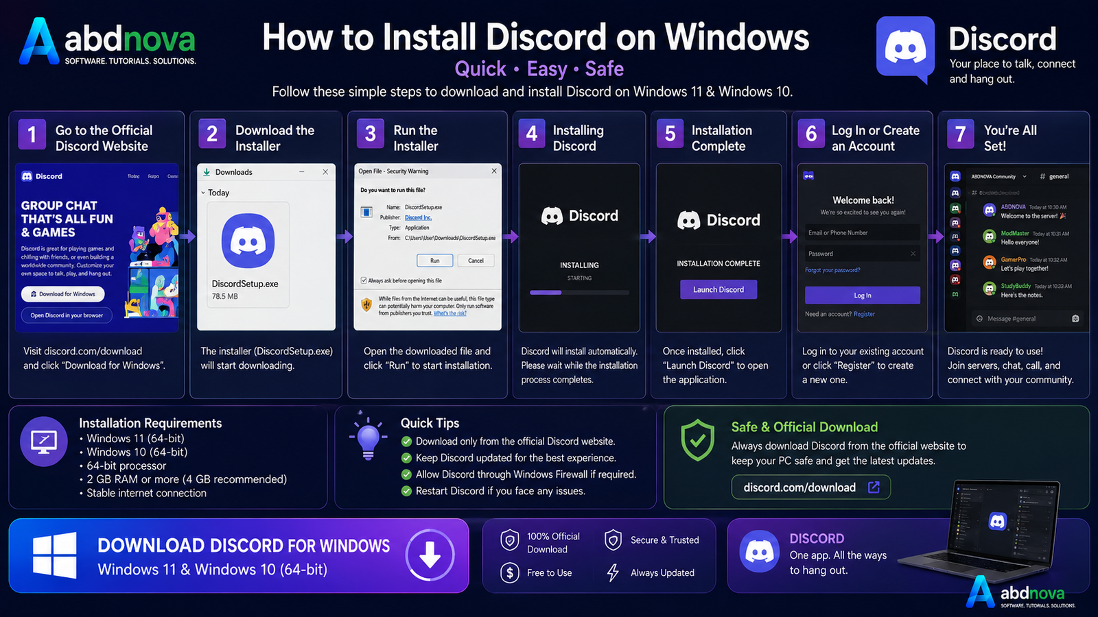Click the dollar icon beside Free to Use
This screenshot has width=1098, height=617.
coord(509,572)
